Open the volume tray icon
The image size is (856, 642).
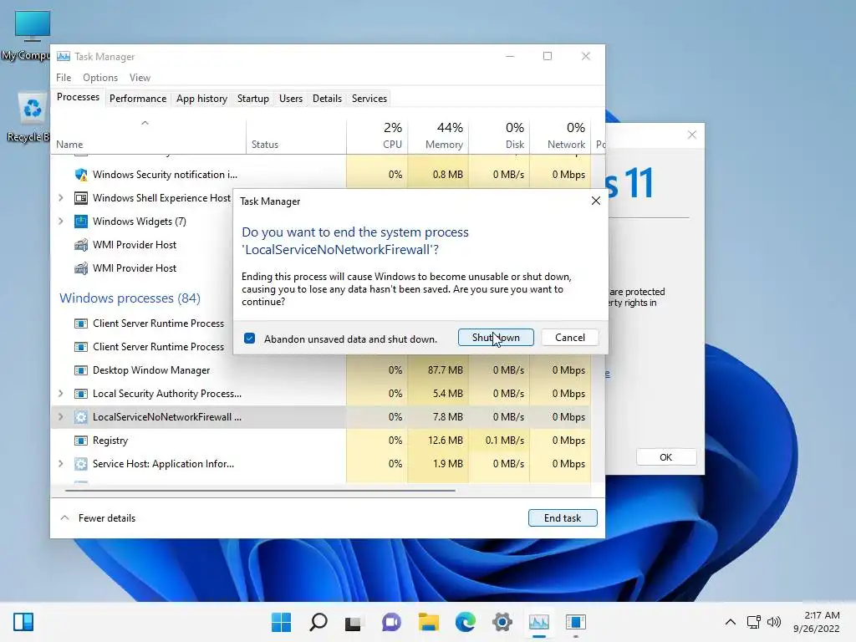pos(773,622)
